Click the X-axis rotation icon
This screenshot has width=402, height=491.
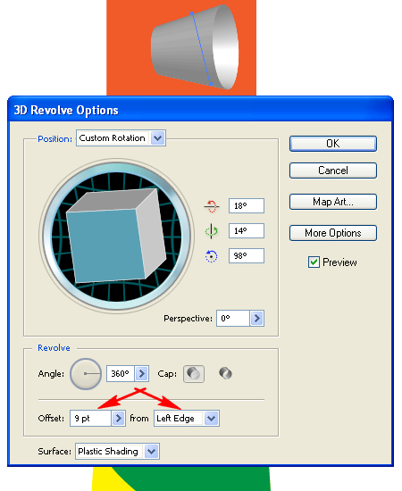[212, 206]
